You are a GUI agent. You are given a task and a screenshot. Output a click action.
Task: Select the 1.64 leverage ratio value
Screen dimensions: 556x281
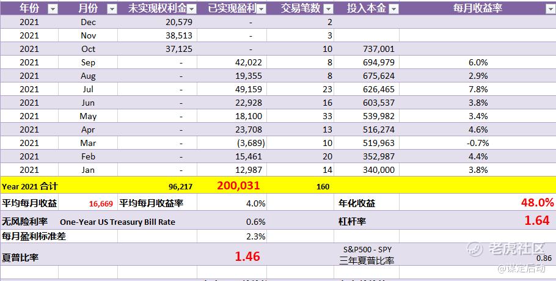pos(537,221)
